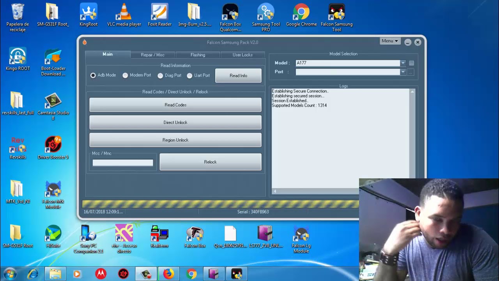Open the WinRAR taskbar icon
Screen dimensions: 499x281
click(214, 274)
